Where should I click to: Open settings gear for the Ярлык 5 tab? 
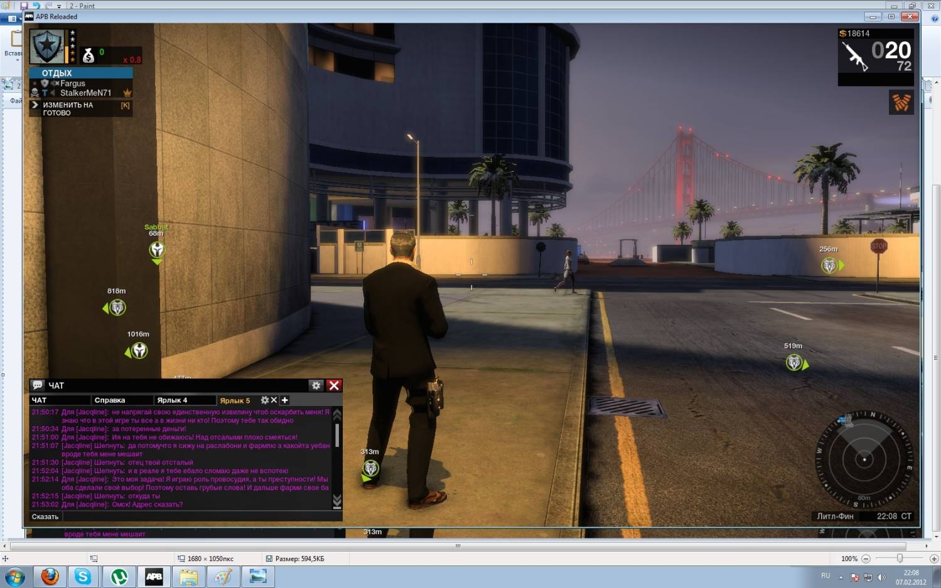[265, 400]
